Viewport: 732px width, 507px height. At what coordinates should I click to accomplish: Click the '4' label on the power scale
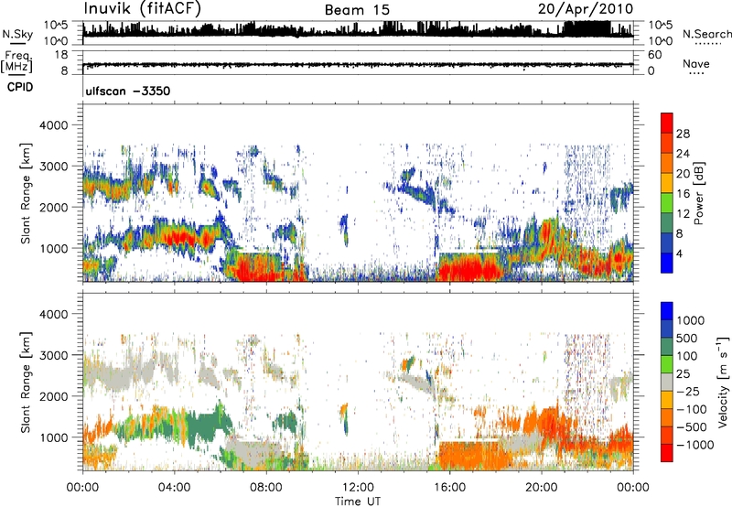coord(679,253)
